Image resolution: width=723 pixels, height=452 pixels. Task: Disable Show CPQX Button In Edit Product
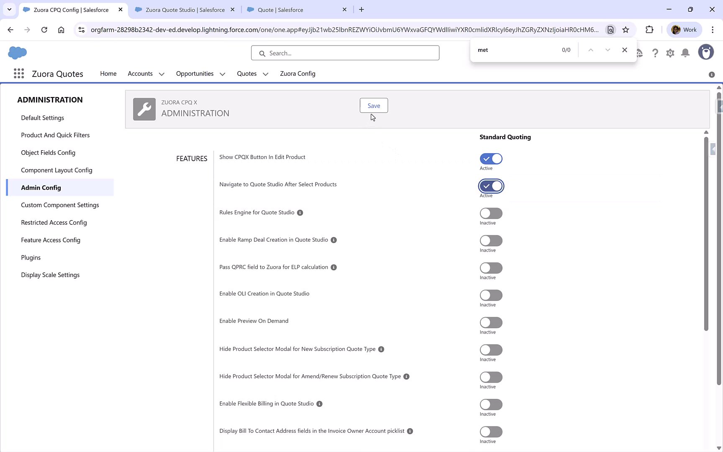coord(491,159)
